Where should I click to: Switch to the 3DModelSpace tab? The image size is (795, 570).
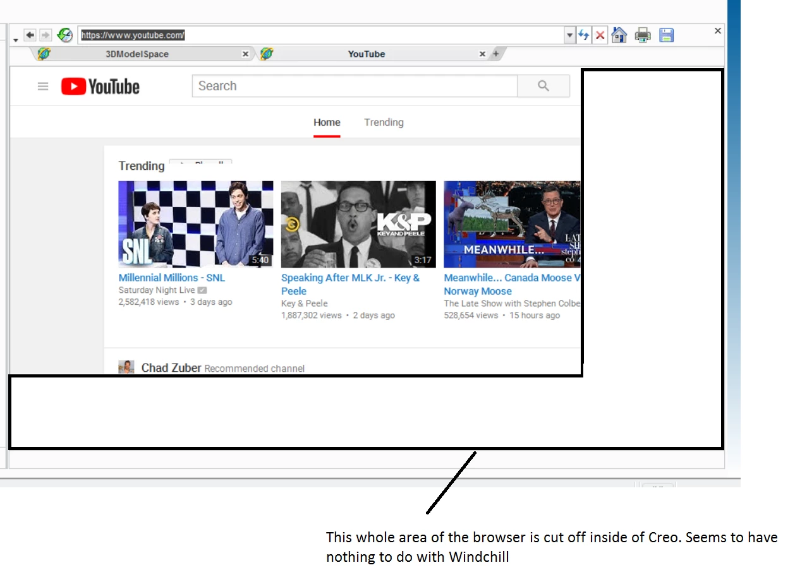click(x=137, y=54)
